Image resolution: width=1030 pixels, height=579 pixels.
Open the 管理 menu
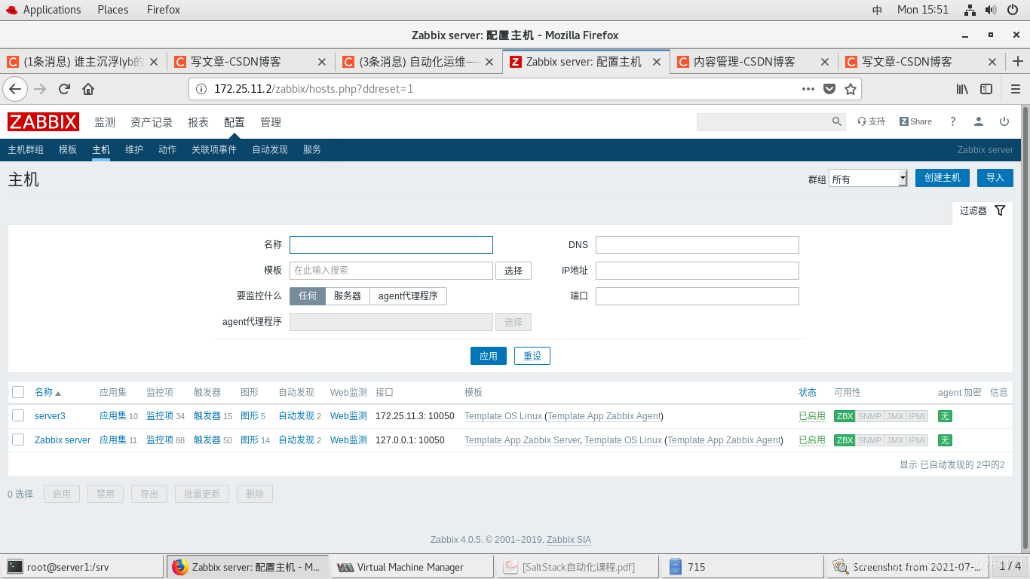pyautogui.click(x=271, y=122)
